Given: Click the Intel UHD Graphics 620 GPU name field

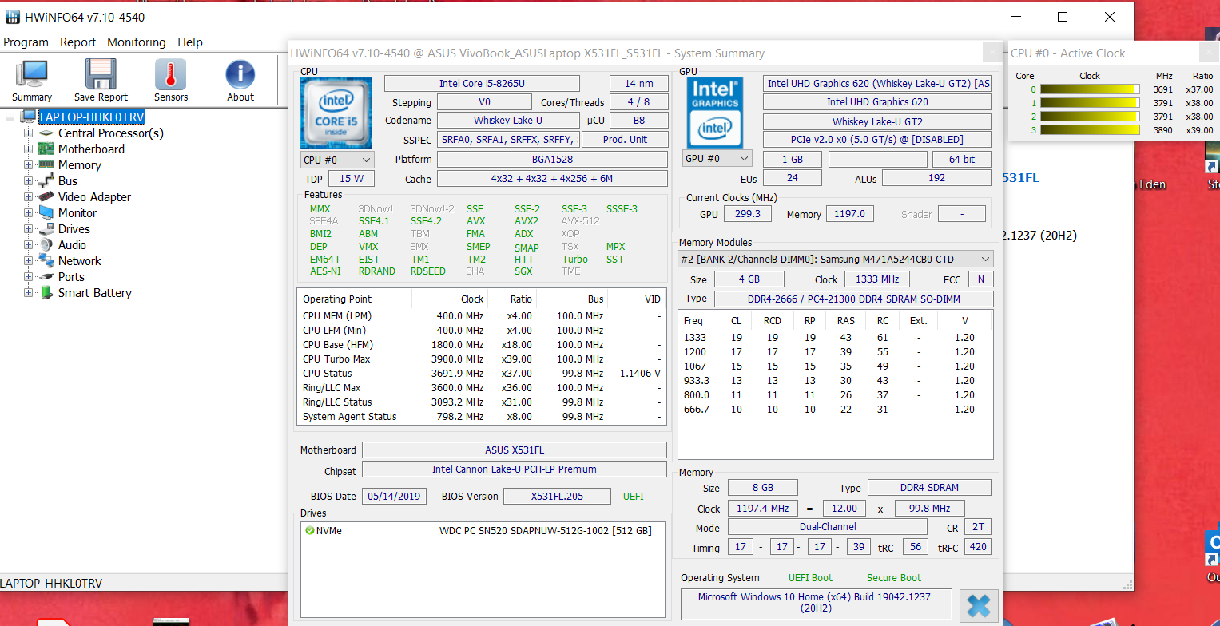Looking at the screenshot, I should coord(877,102).
